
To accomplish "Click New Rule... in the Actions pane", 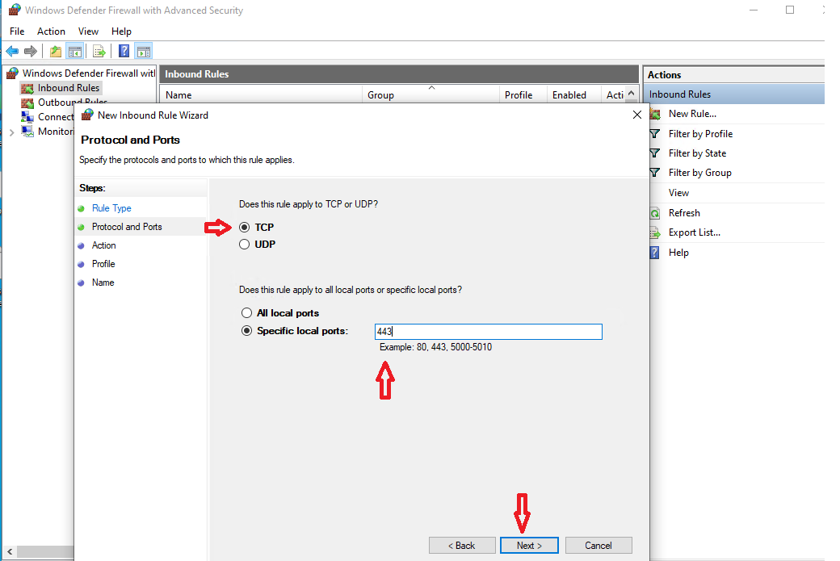I will pyautogui.click(x=692, y=114).
